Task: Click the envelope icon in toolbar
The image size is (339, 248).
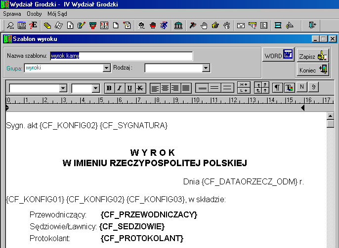Action: pos(241,26)
